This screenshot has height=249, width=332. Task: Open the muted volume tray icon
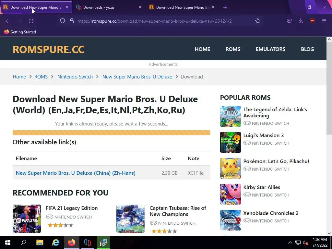click(x=305, y=243)
